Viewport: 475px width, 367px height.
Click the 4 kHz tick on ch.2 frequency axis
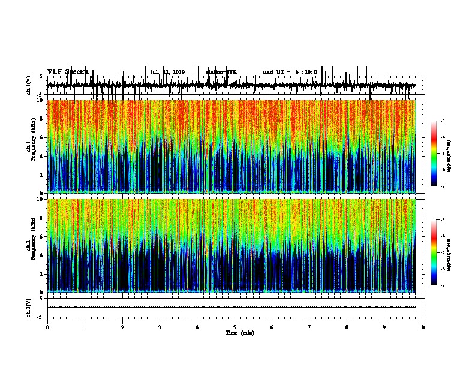pos(42,255)
